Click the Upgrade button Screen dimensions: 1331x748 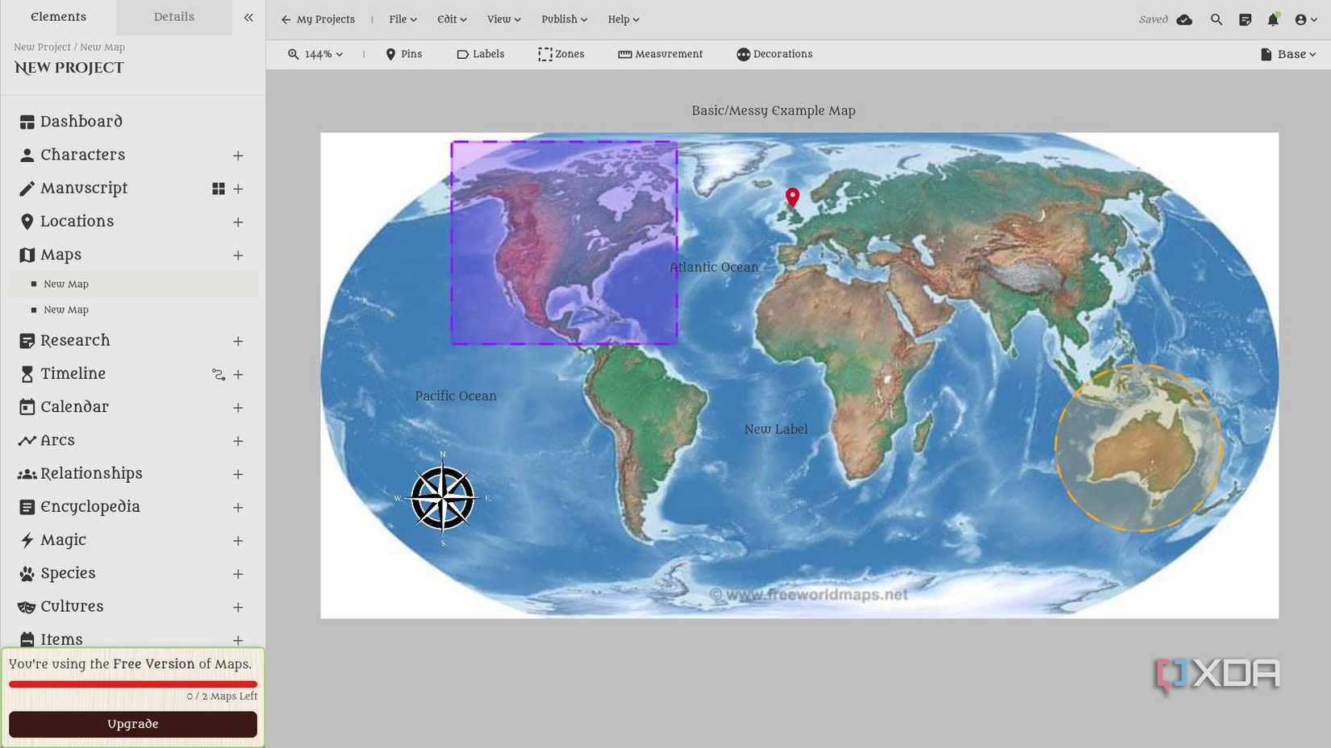pyautogui.click(x=132, y=724)
